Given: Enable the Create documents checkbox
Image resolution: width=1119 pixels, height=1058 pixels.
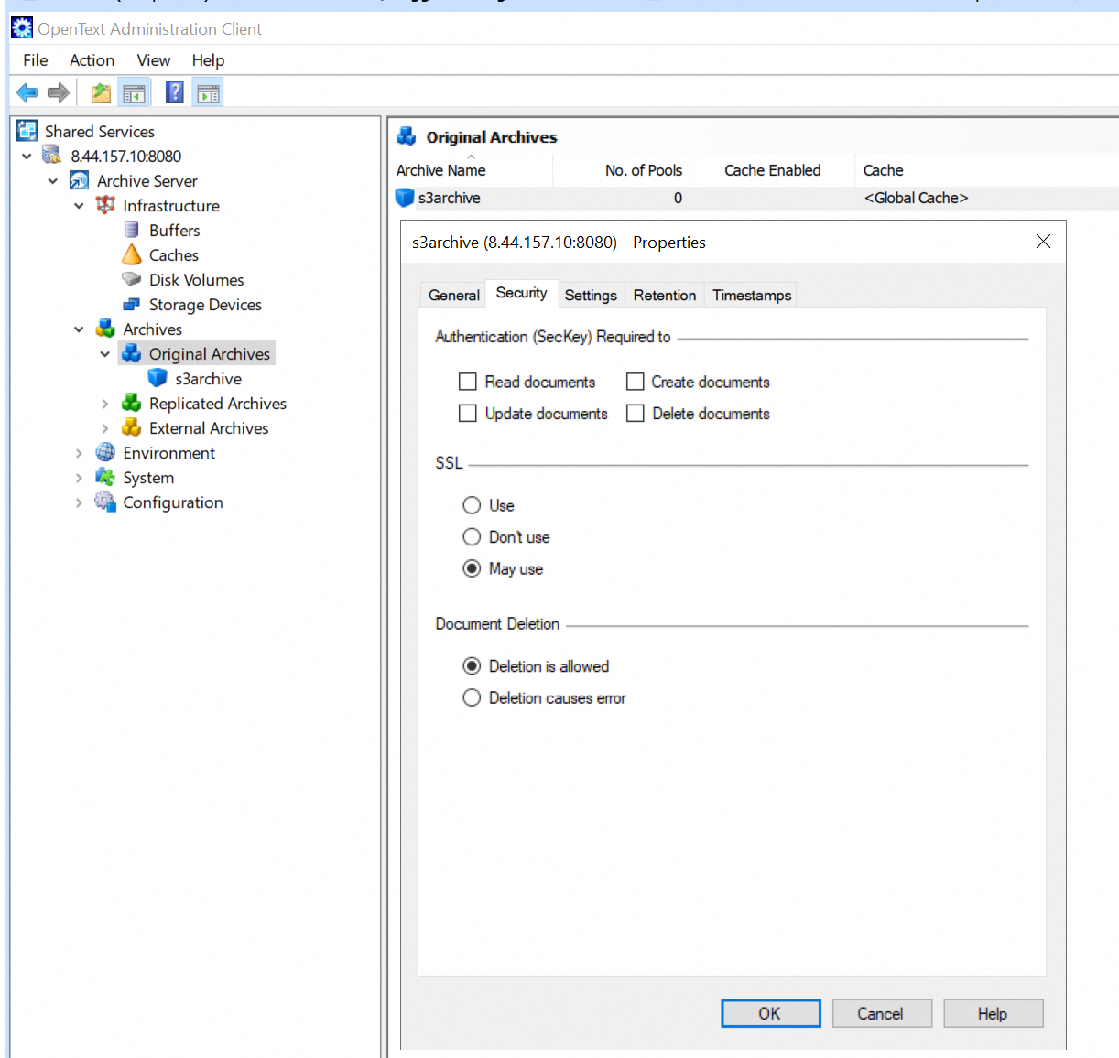Looking at the screenshot, I should [x=636, y=382].
